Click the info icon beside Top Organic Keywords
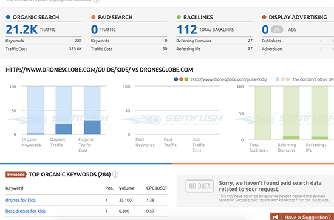 pyautogui.click(x=115, y=175)
